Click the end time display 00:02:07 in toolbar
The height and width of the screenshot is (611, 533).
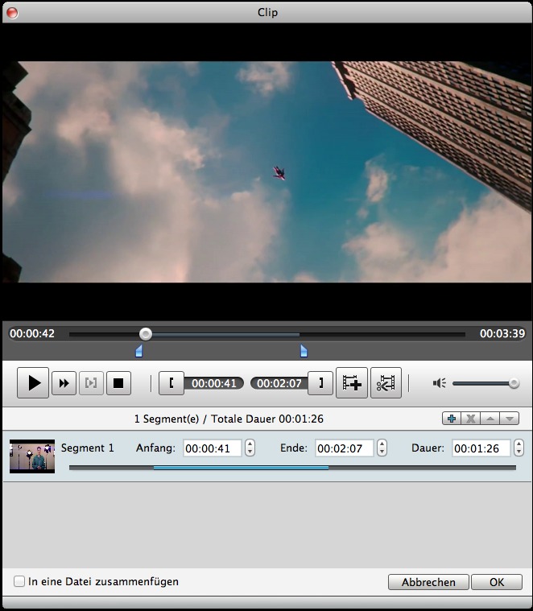point(279,383)
